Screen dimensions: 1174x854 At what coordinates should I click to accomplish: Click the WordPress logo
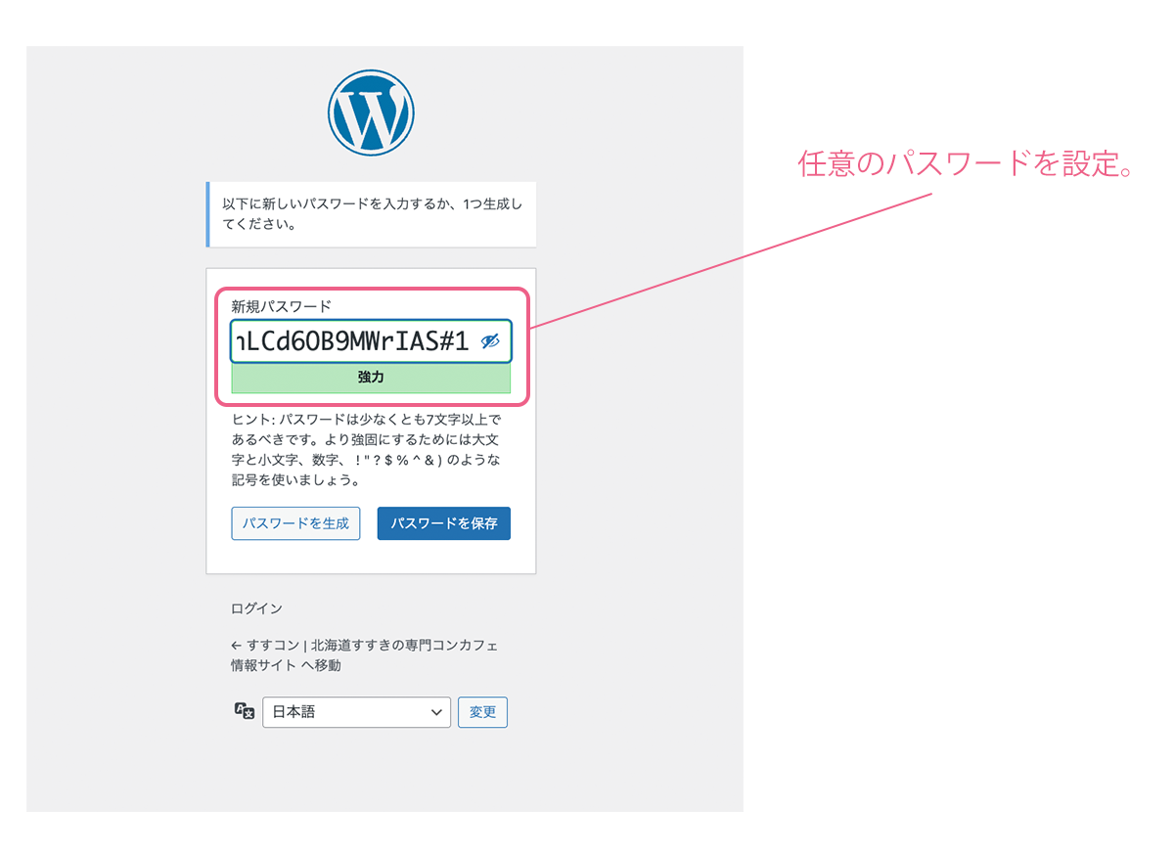click(371, 112)
